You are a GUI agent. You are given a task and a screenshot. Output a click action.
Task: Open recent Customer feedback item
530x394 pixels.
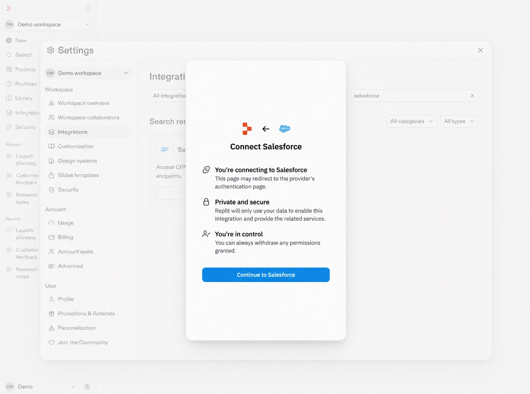coord(22,253)
